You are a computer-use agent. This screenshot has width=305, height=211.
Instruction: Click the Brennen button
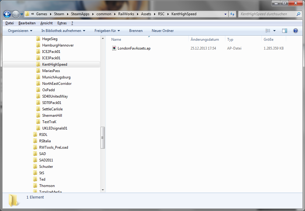tap(136, 30)
